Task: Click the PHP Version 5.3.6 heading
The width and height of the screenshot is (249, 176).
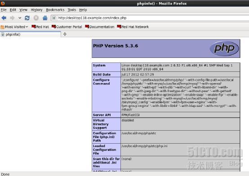Action: pos(116,46)
